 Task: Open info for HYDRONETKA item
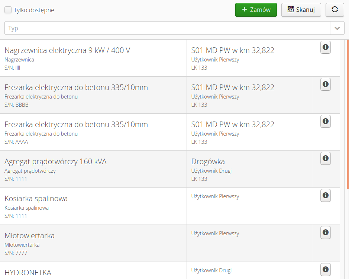pos(325,269)
